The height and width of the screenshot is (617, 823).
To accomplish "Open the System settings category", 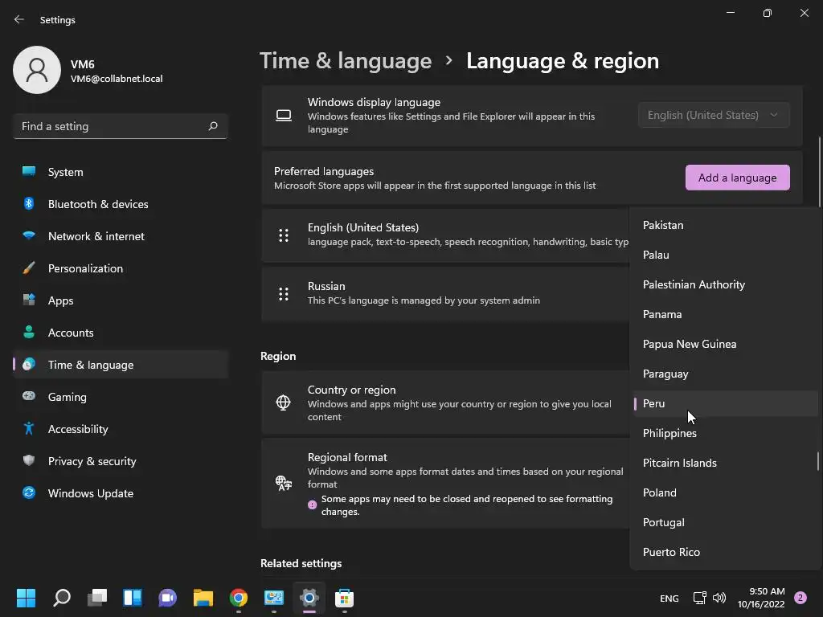I will pos(121,172).
